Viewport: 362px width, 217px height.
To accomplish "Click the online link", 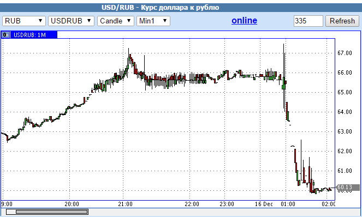I will pos(244,21).
